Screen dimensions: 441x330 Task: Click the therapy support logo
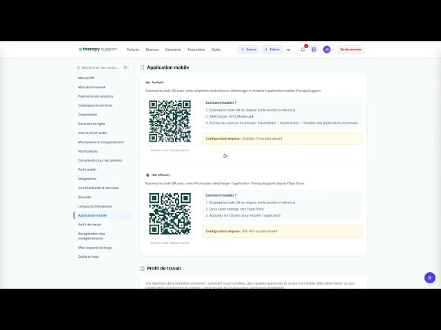pyautogui.click(x=98, y=49)
